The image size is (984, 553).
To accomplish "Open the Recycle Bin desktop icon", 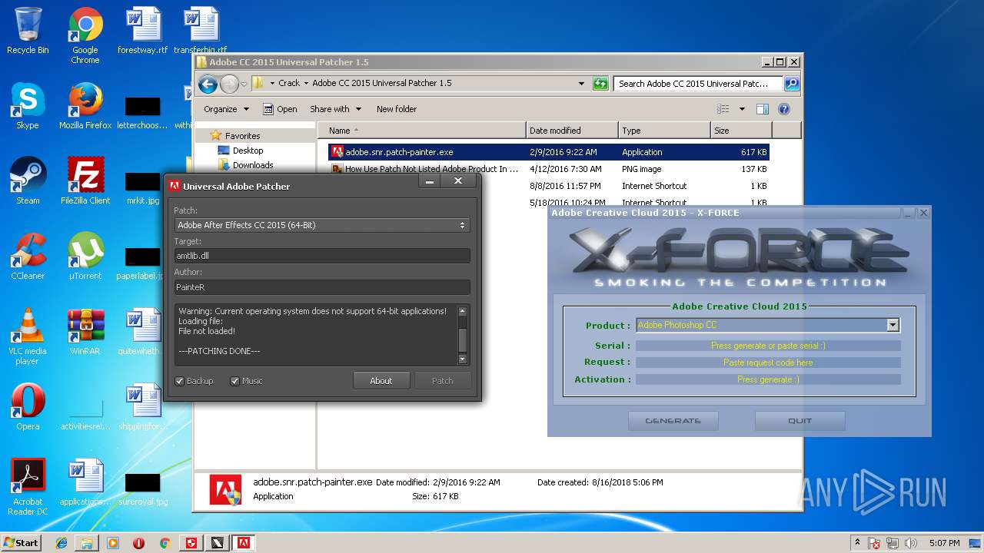I will [28, 31].
